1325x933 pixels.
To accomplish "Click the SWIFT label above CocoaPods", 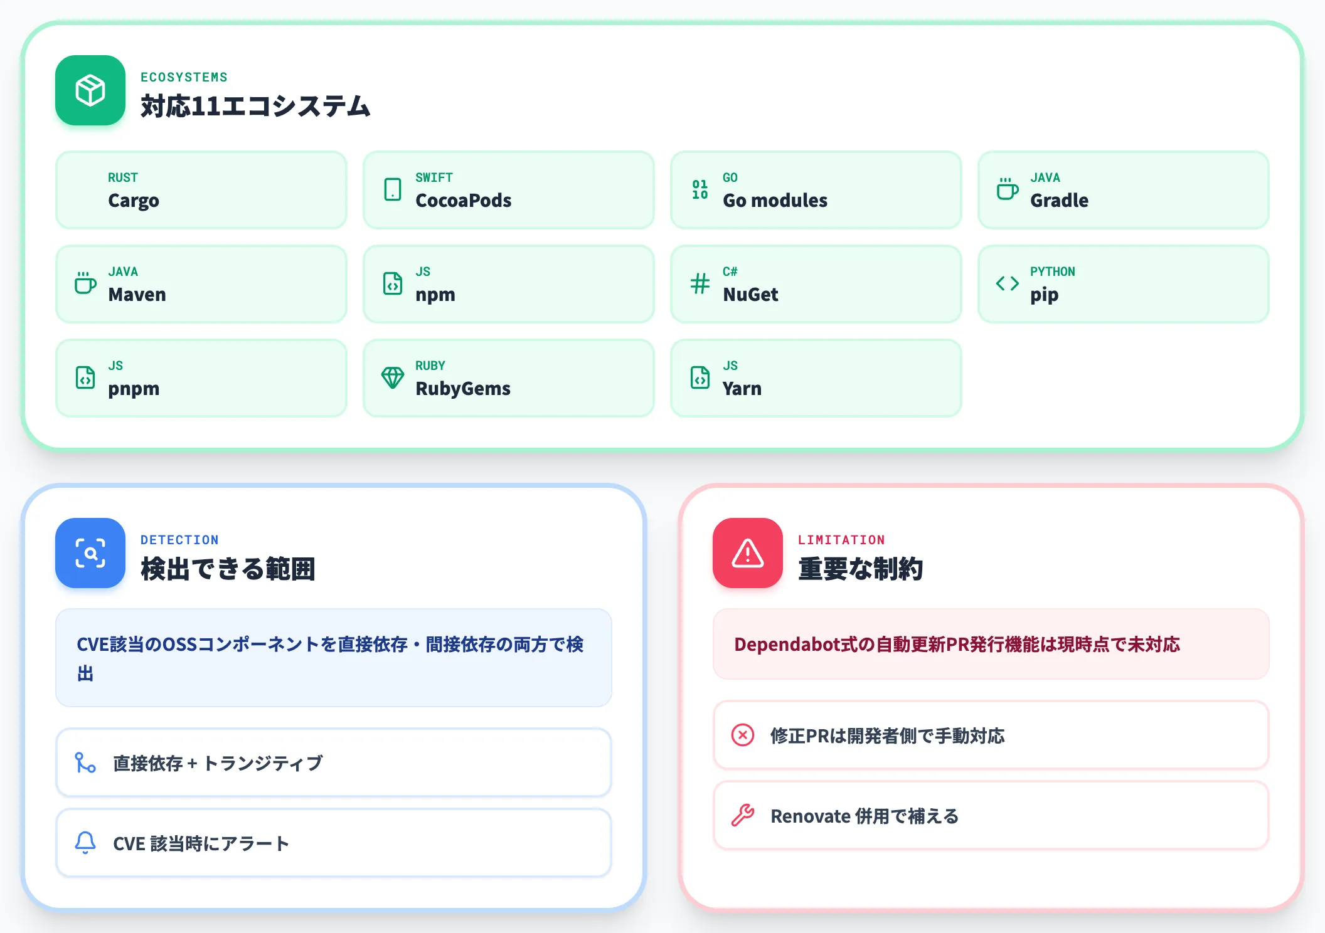I will (434, 177).
